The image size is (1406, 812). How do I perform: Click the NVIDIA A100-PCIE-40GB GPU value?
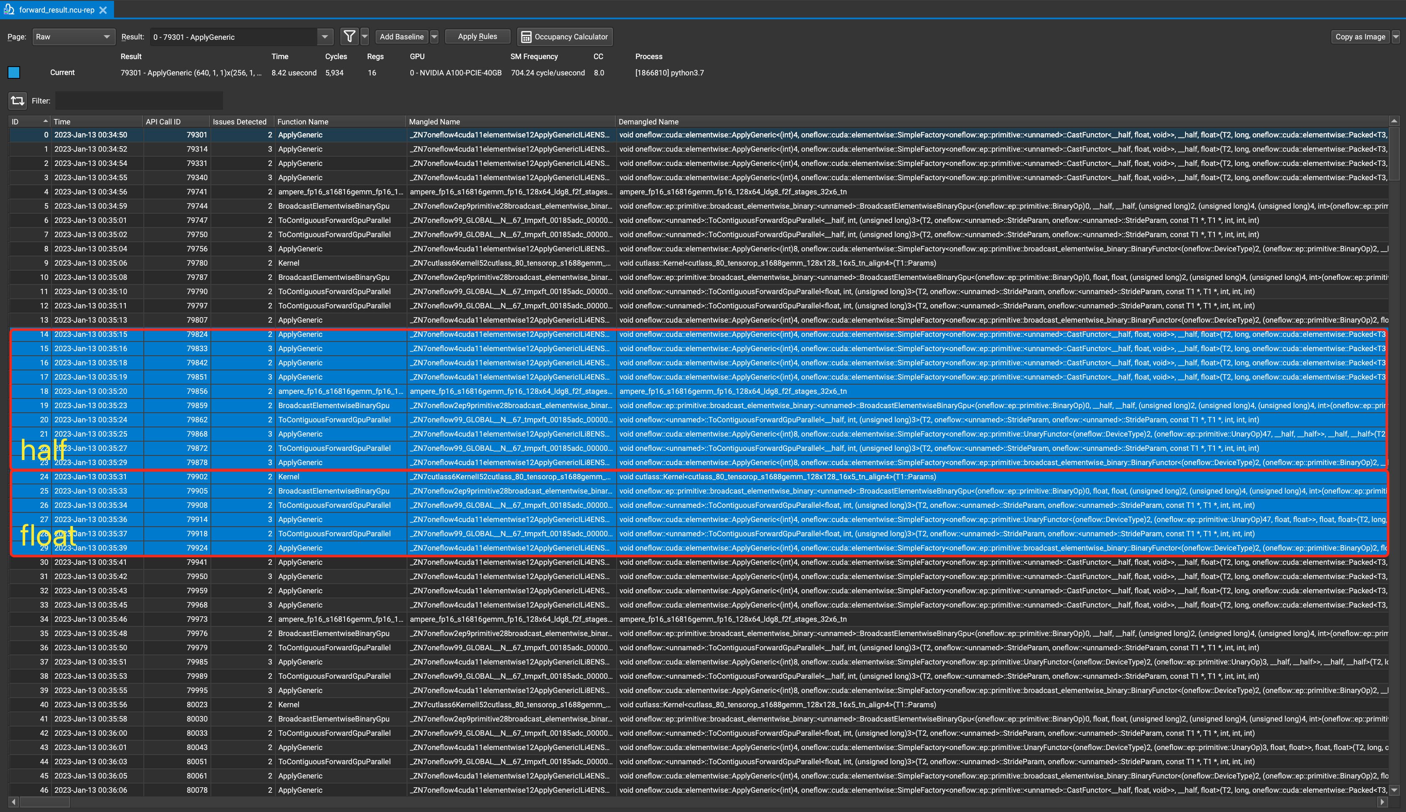click(456, 73)
